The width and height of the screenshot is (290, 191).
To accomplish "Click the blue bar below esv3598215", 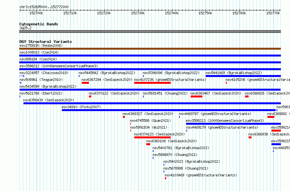I will (x=276, y=144).
